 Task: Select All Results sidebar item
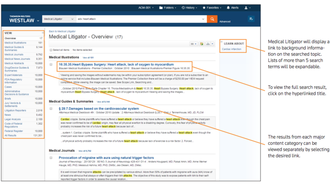coord(10,136)
